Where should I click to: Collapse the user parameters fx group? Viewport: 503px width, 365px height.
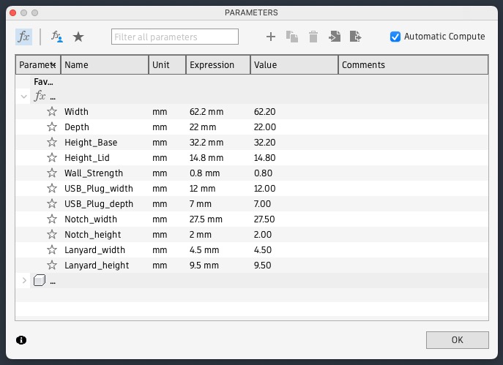pos(24,97)
